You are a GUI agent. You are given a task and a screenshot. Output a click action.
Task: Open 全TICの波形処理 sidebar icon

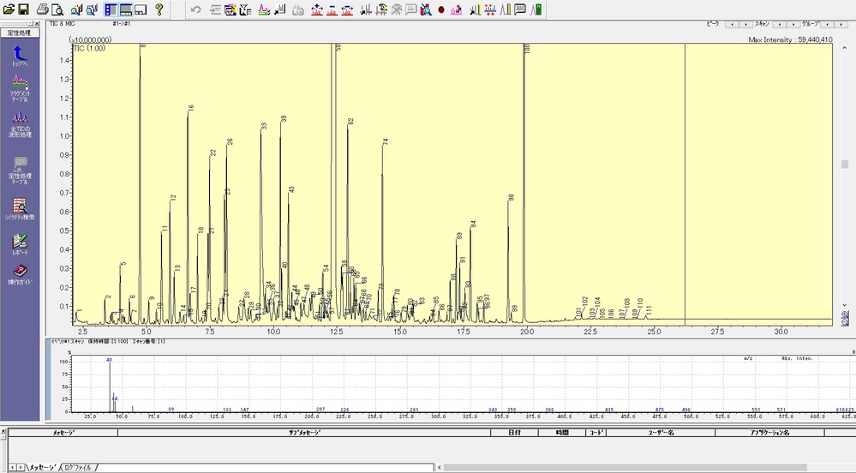tap(20, 124)
